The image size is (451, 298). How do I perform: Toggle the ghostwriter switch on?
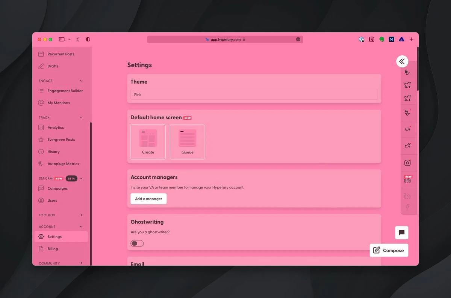[x=137, y=243]
